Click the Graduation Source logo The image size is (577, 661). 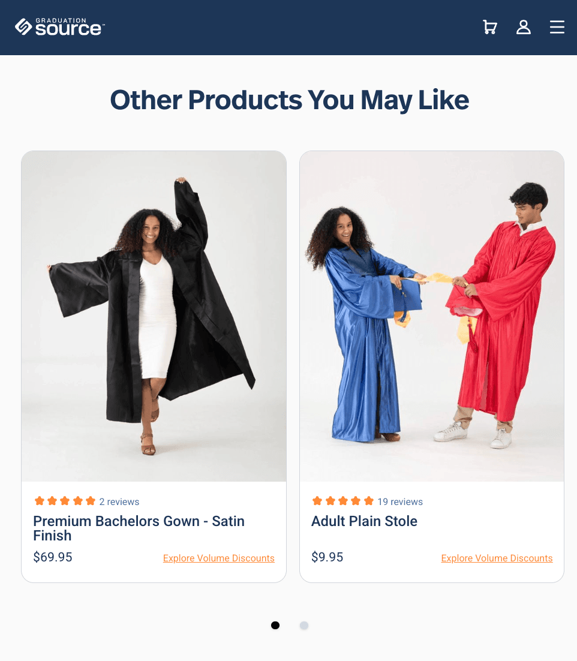[60, 27]
